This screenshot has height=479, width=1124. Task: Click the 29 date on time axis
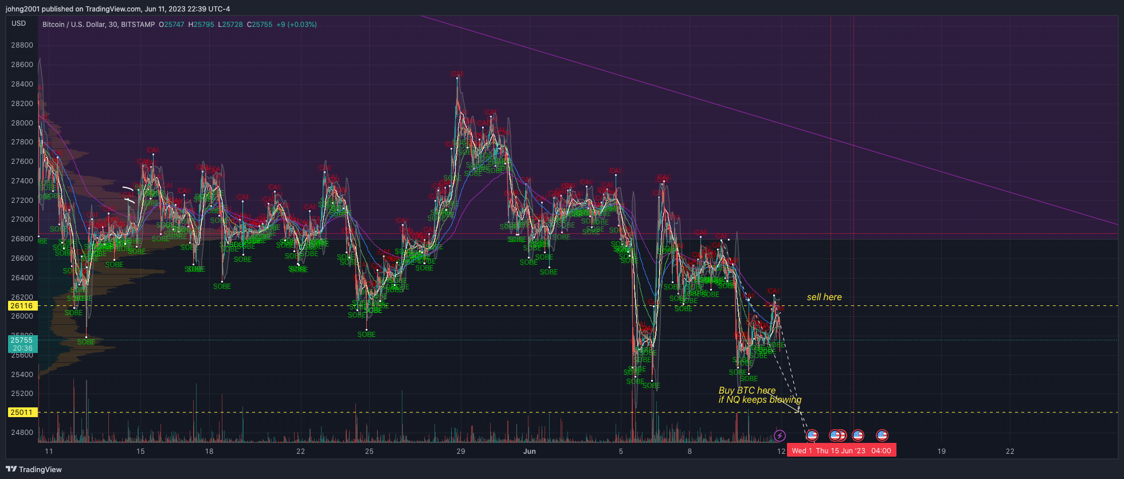(461, 451)
